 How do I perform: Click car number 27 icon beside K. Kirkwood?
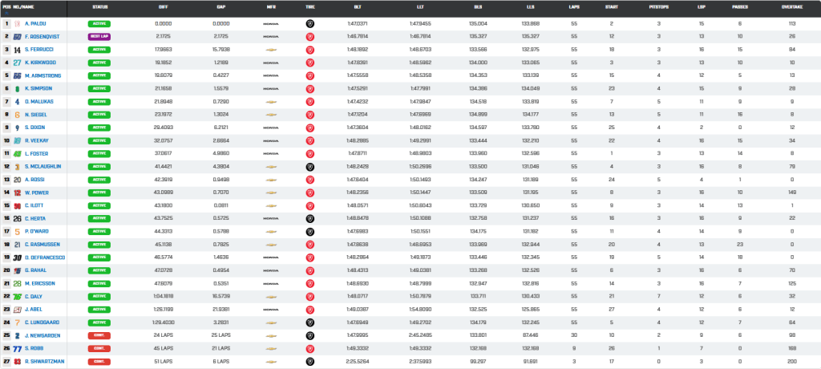pyautogui.click(x=18, y=63)
